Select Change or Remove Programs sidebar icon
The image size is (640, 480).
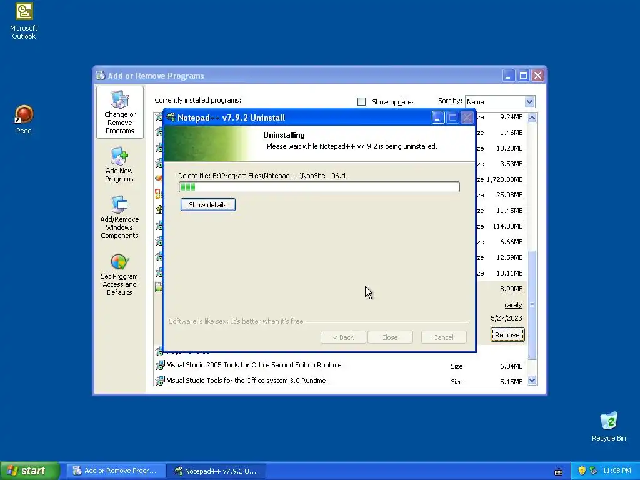pyautogui.click(x=119, y=112)
